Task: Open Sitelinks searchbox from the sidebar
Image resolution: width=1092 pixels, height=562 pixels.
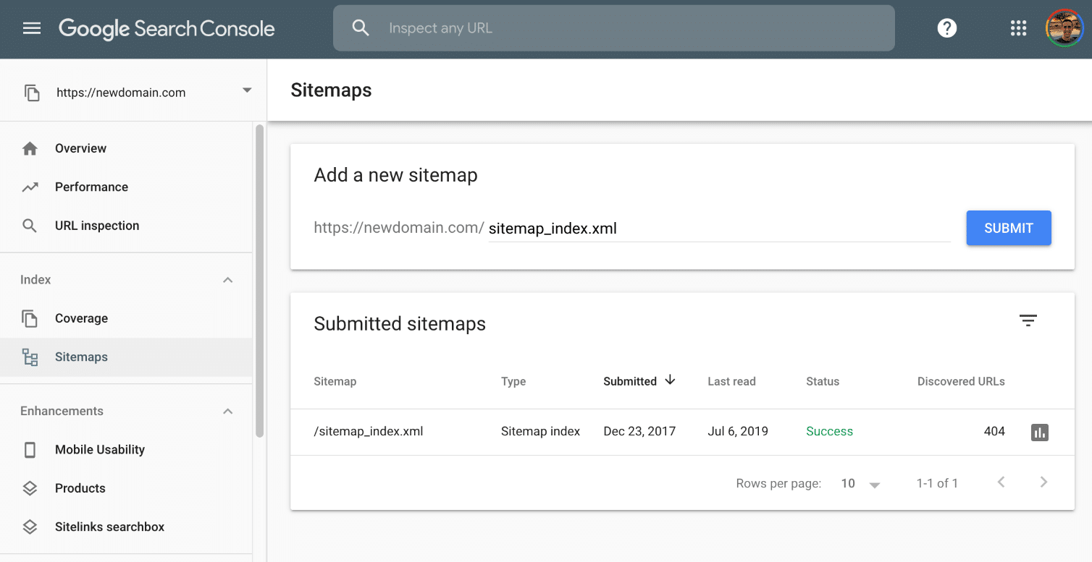Action: [109, 527]
